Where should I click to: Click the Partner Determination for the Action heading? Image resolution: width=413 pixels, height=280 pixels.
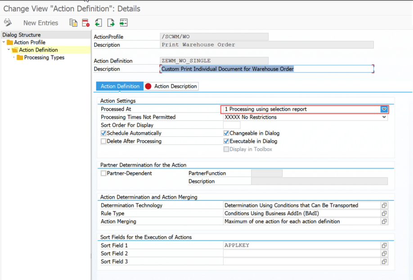[x=143, y=165]
